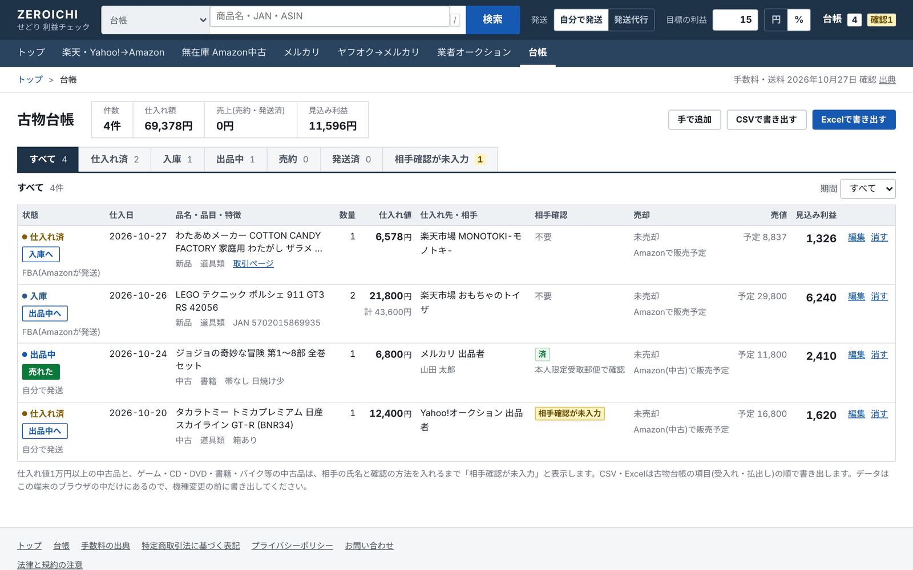This screenshot has width=913, height=570.
Task: Open the 出典 link beside fee date
Action: pos(887,80)
